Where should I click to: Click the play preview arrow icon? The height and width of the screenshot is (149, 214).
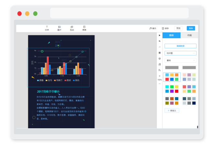[160, 35]
